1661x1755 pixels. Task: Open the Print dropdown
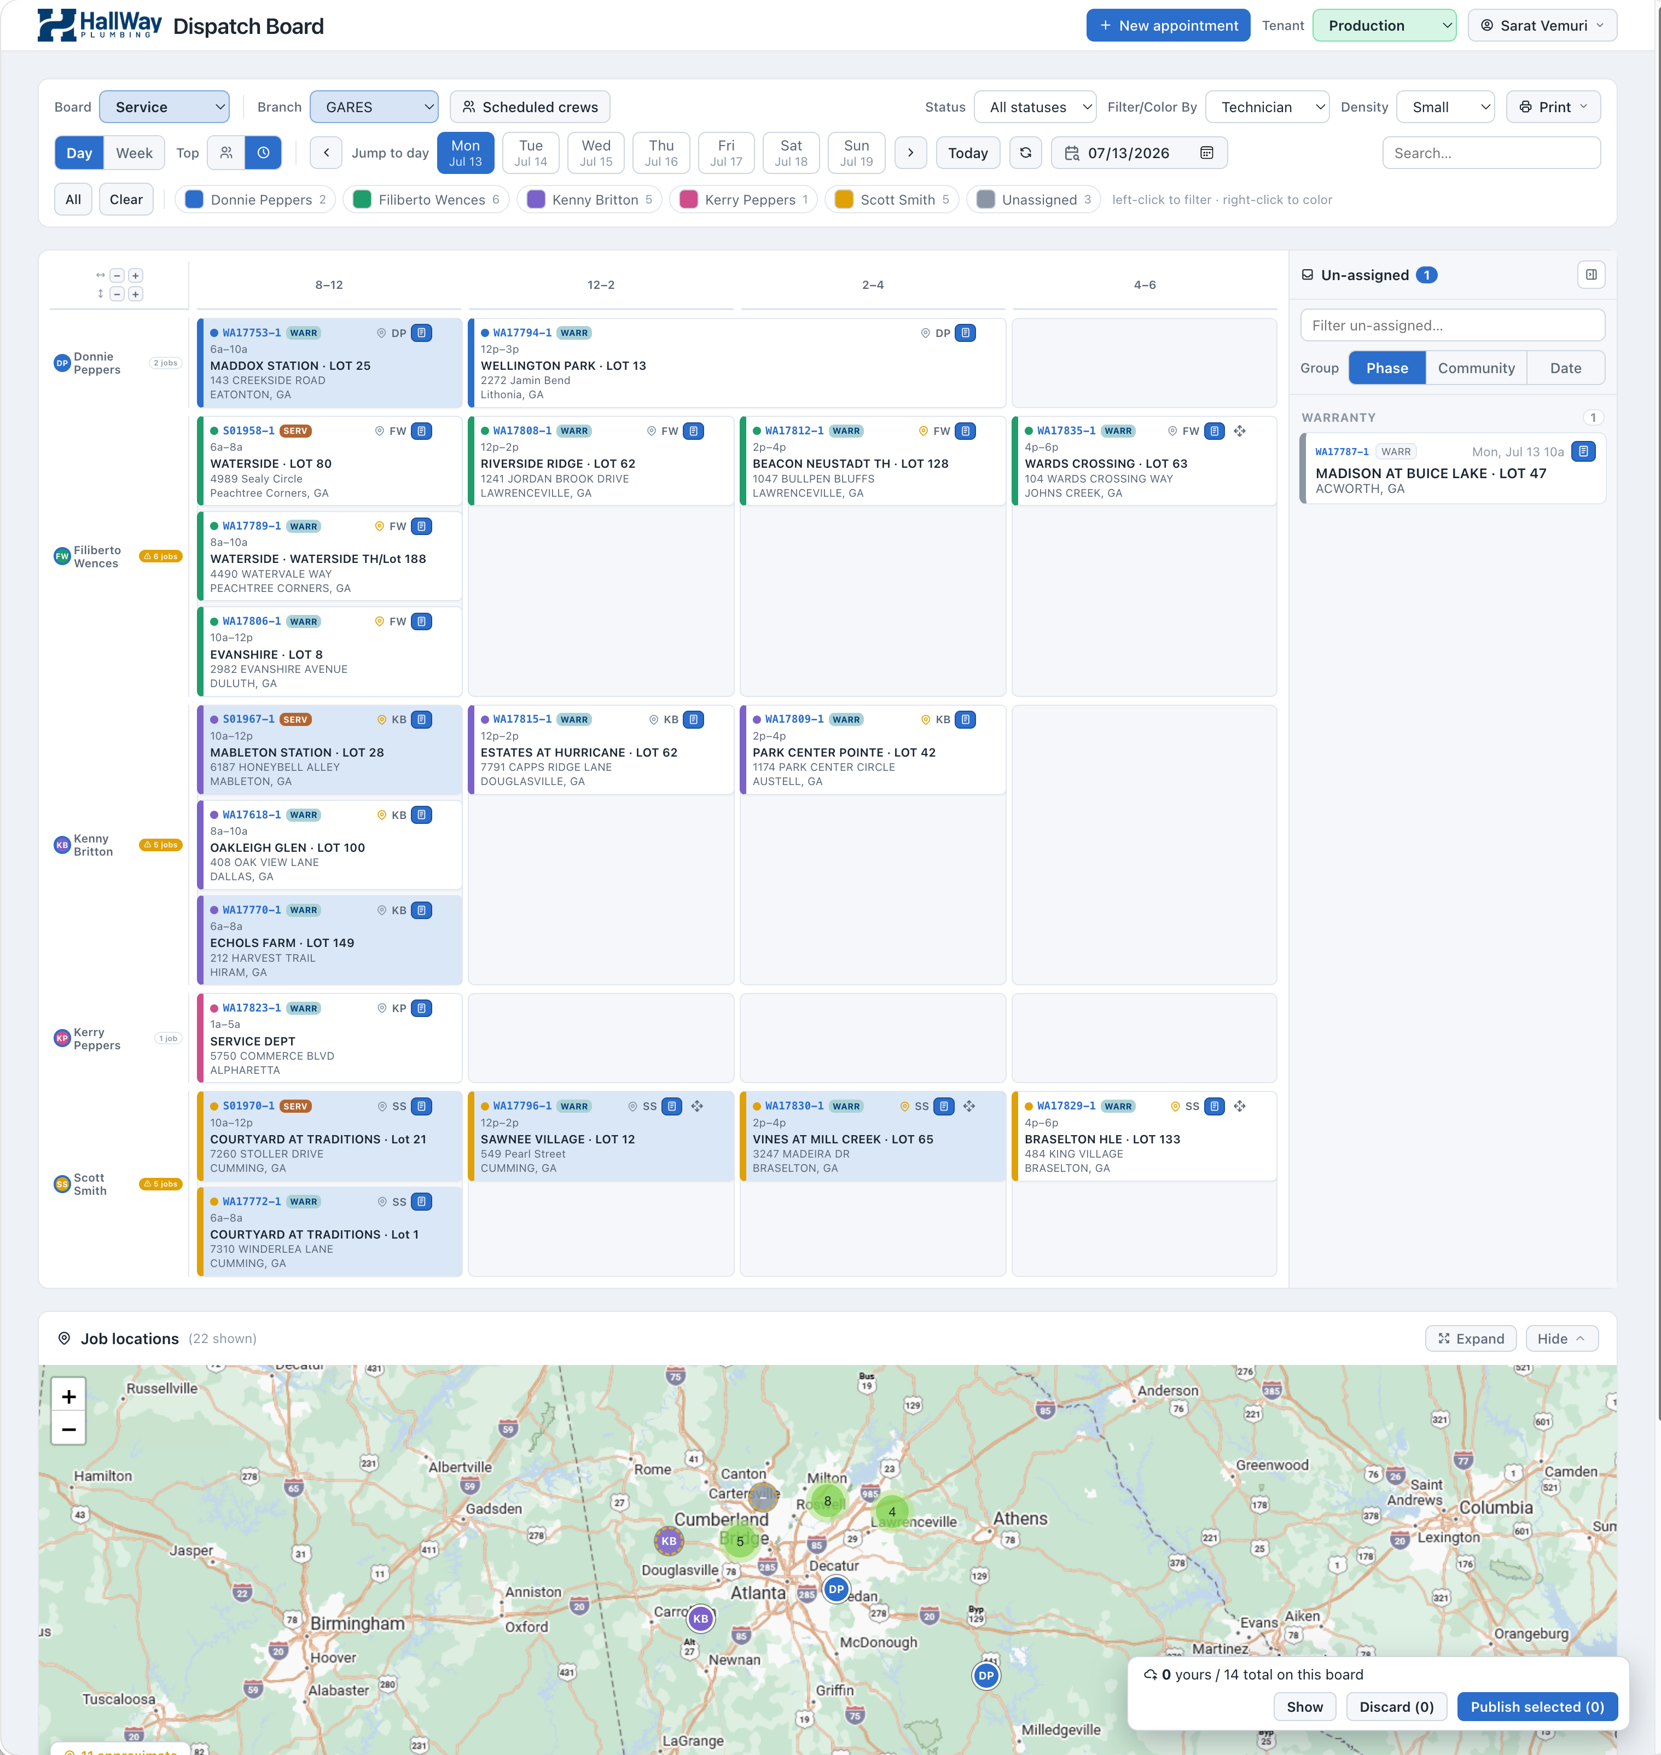1553,106
